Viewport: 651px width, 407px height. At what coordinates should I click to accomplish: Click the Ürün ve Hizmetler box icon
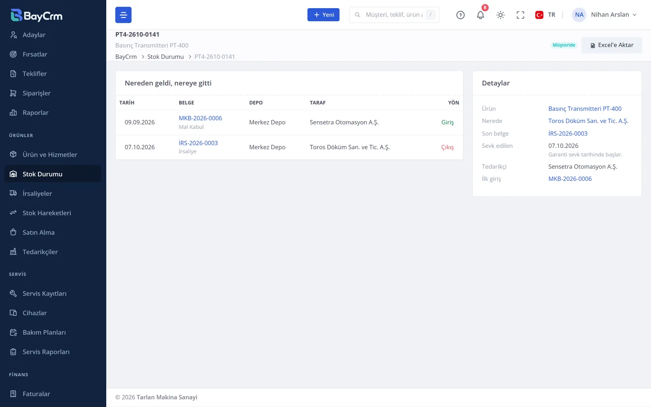14,155
